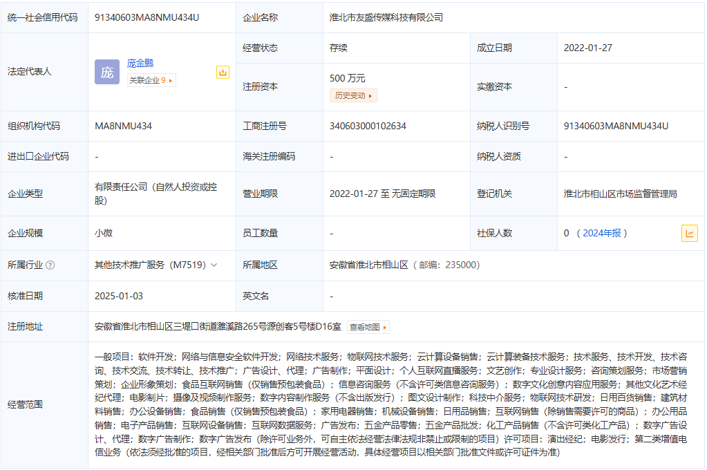
Task: Click the region text 安徽省淮北市相山区
Action: tap(369, 265)
